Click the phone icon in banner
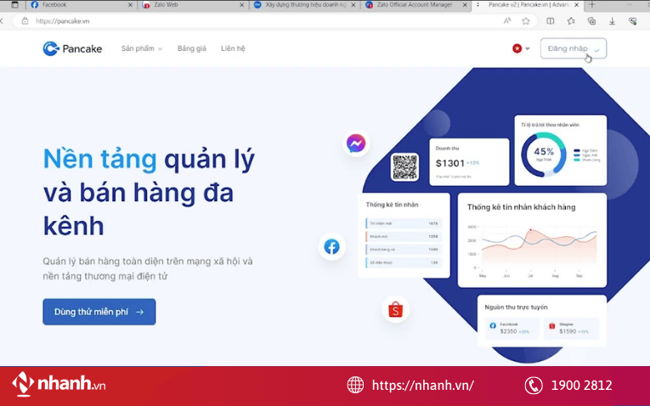 click(x=534, y=386)
